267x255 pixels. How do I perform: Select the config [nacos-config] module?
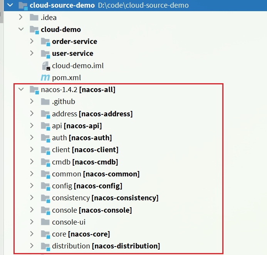(x=87, y=186)
